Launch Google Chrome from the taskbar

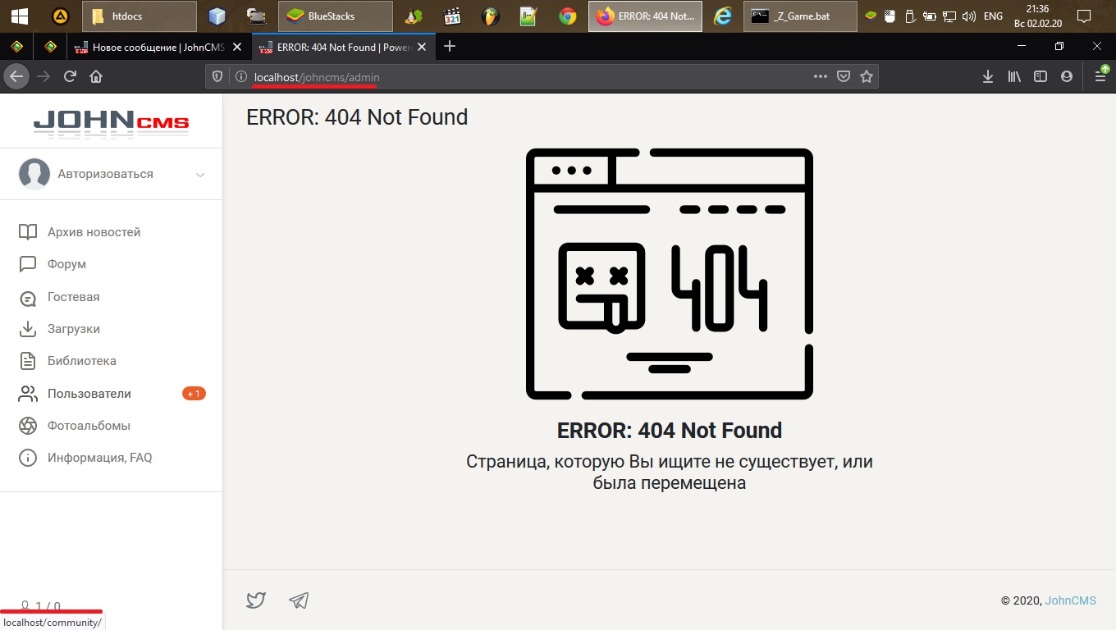coord(567,16)
